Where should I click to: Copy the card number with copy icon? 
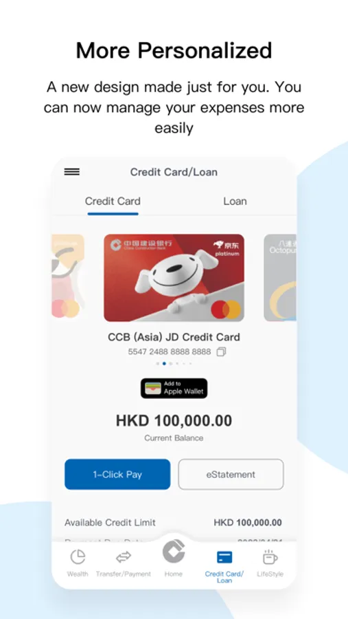pos(222,351)
